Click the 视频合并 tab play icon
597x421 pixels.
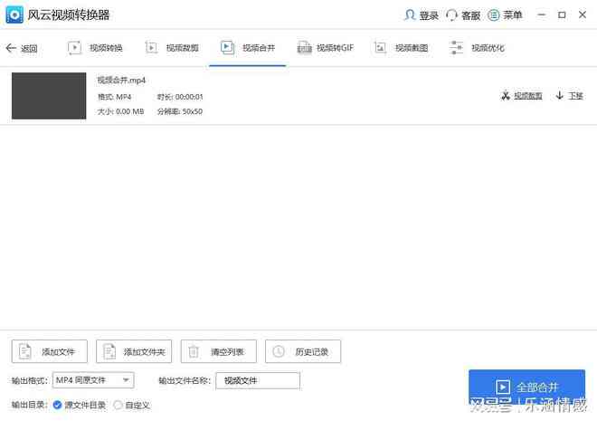[x=227, y=47]
